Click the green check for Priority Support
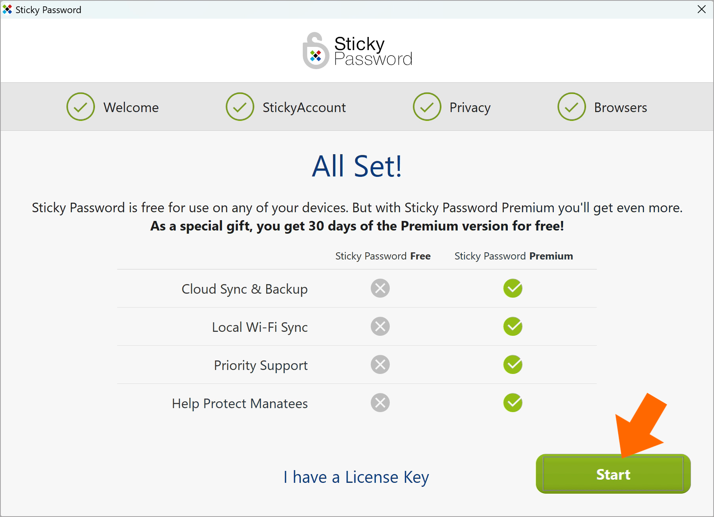Screen dimensions: 714x517 click(513, 364)
